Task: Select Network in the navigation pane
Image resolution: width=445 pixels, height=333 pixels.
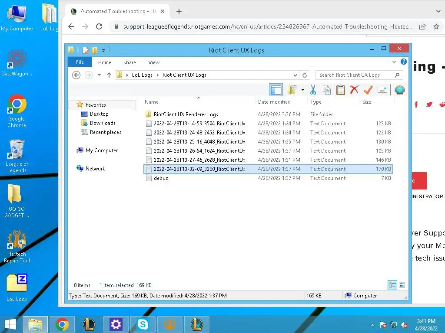Action: click(95, 169)
